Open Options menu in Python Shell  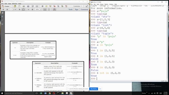coord(106,4)
